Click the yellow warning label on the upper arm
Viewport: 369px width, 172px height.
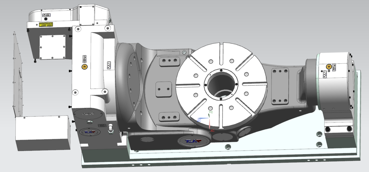point(45,24)
